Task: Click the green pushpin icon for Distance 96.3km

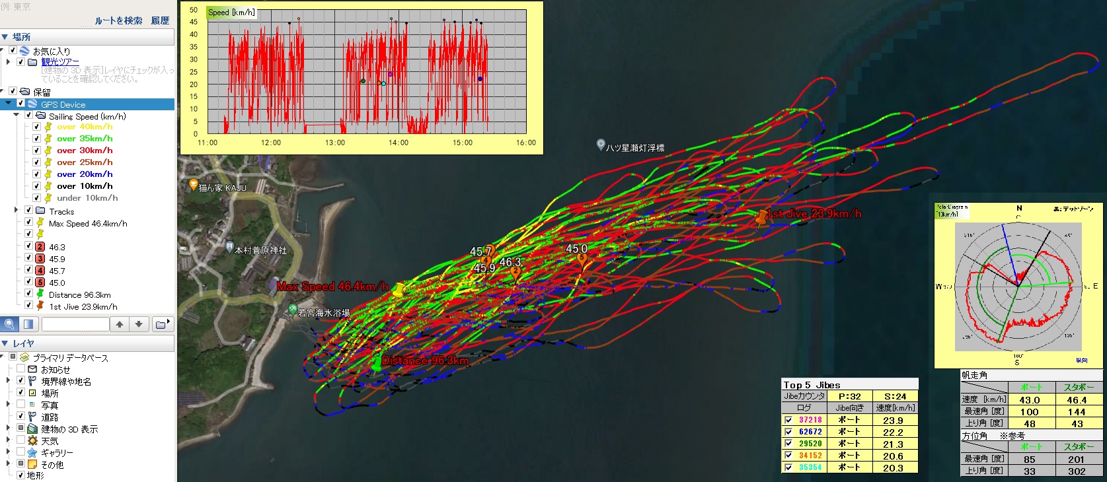Action: [x=40, y=294]
